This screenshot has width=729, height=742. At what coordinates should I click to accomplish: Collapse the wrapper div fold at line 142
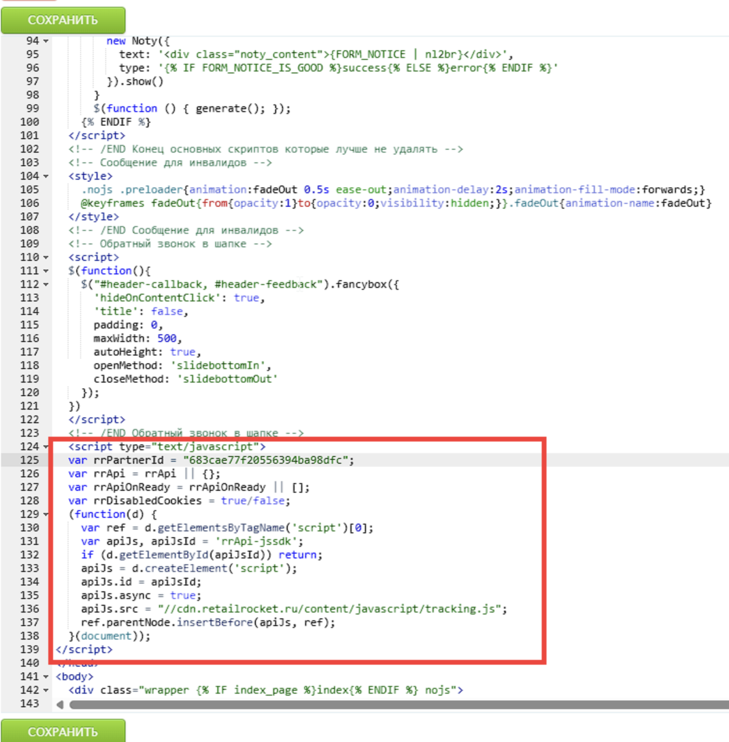click(46, 690)
